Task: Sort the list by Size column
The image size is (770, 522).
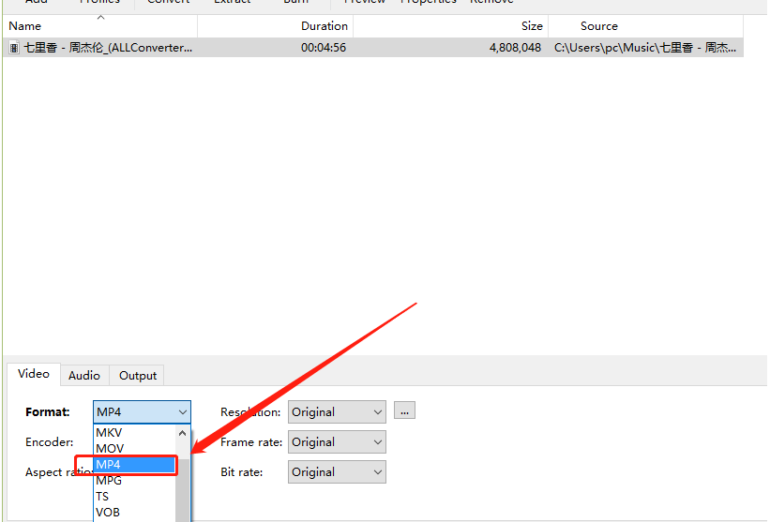Action: click(451, 26)
